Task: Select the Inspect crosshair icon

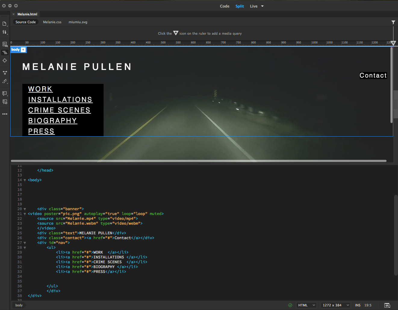Action: point(5,61)
